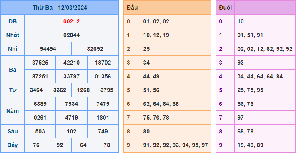Select Đuôi row values 25, 75, 95

click(250, 90)
